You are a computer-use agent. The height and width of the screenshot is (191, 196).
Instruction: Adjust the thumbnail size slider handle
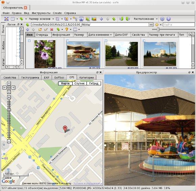click(x=158, y=30)
